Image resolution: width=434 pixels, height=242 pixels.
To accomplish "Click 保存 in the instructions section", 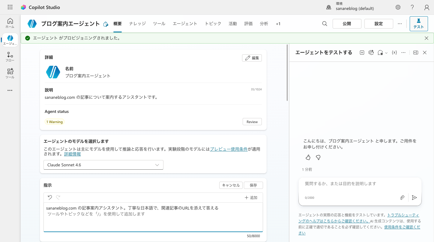I will tap(253, 185).
